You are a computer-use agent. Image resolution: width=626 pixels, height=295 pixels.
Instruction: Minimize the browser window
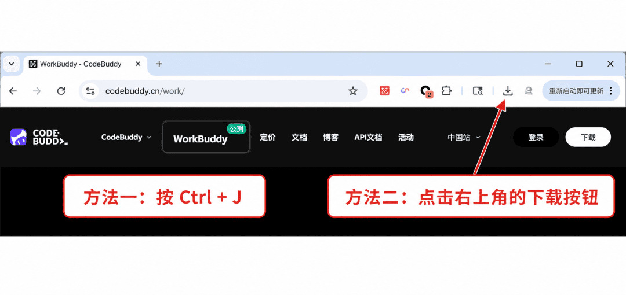point(548,64)
